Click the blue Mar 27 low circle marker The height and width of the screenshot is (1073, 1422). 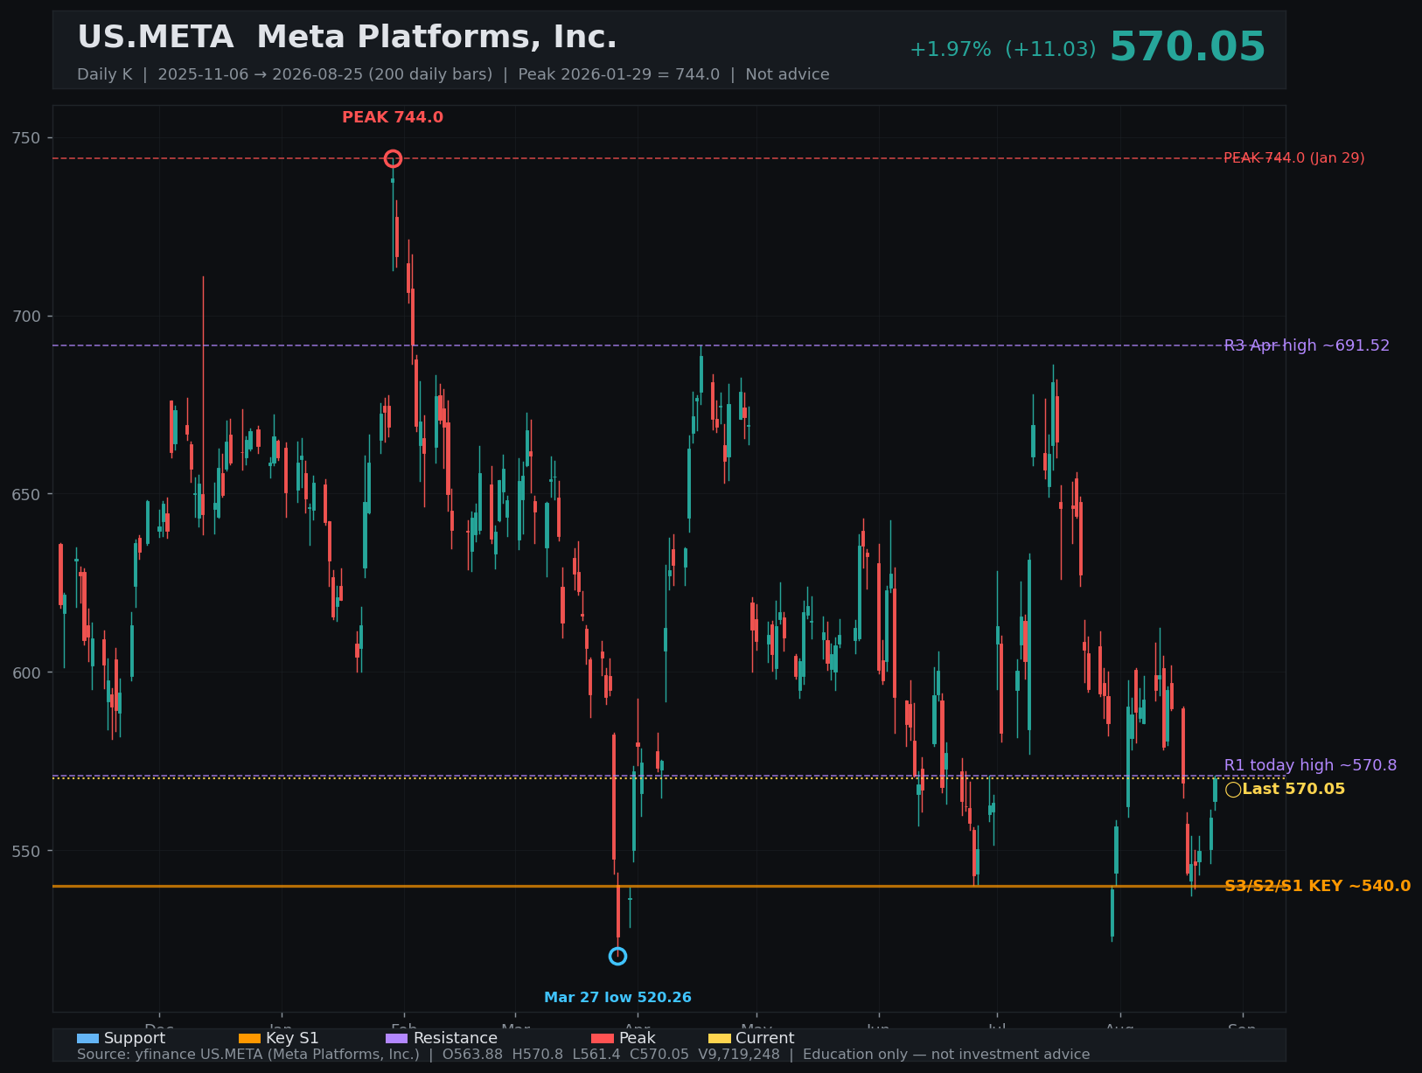pyautogui.click(x=617, y=956)
